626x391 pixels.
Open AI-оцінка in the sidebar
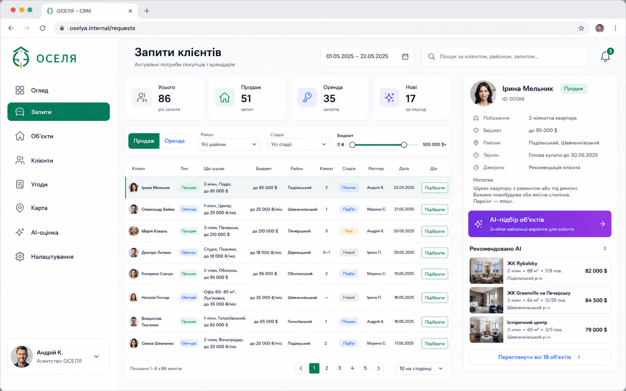[58, 233]
